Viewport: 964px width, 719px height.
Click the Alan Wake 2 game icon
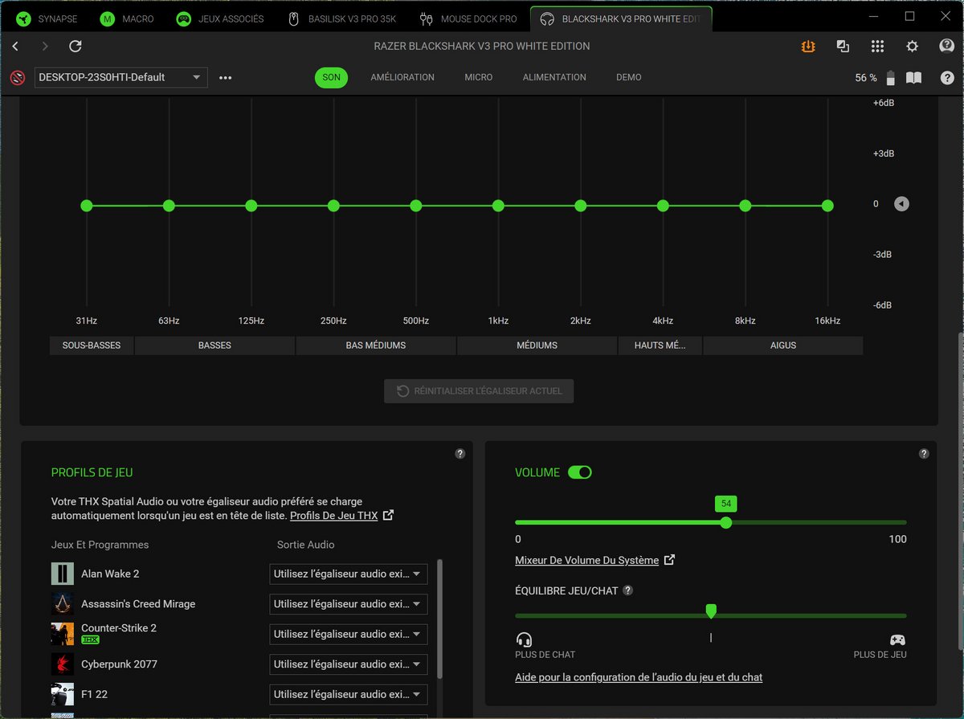(x=63, y=574)
